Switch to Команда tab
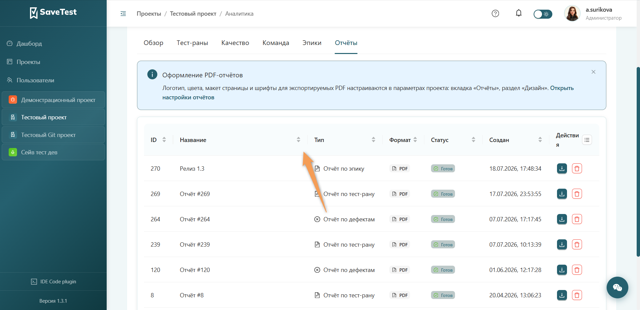 [276, 43]
